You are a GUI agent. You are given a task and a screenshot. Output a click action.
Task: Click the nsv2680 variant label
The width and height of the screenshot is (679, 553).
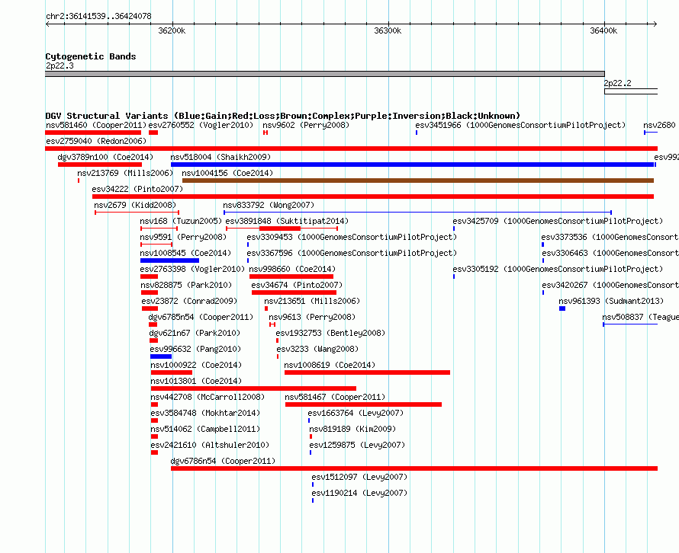pos(659,126)
